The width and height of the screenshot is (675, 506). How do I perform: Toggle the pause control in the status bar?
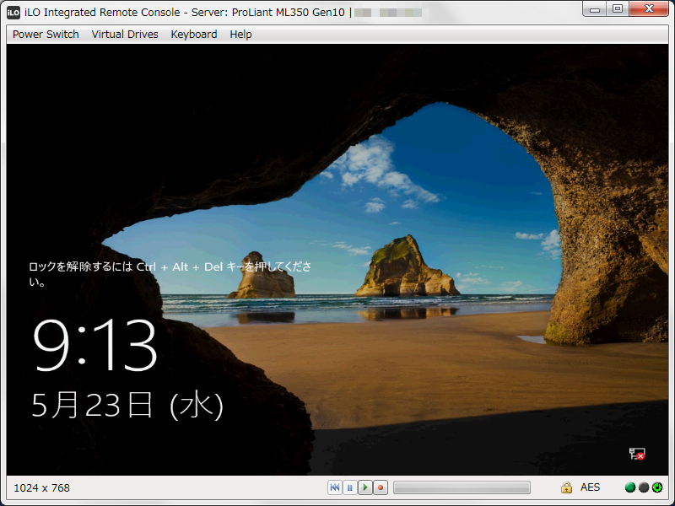[350, 487]
